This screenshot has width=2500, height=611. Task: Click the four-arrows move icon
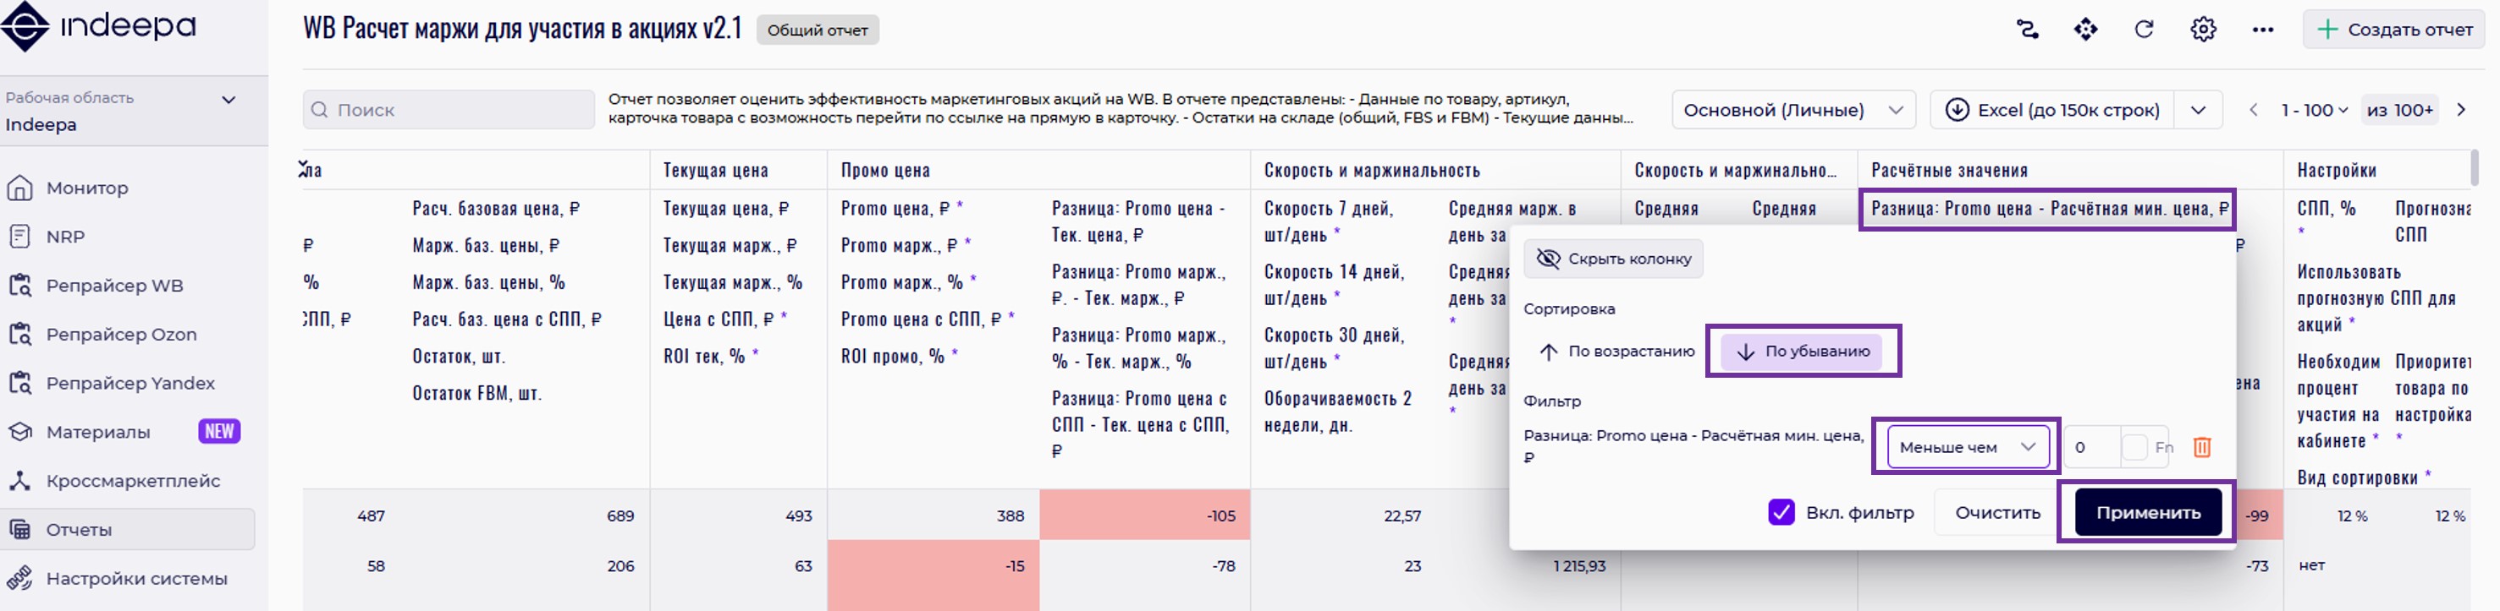[2085, 29]
